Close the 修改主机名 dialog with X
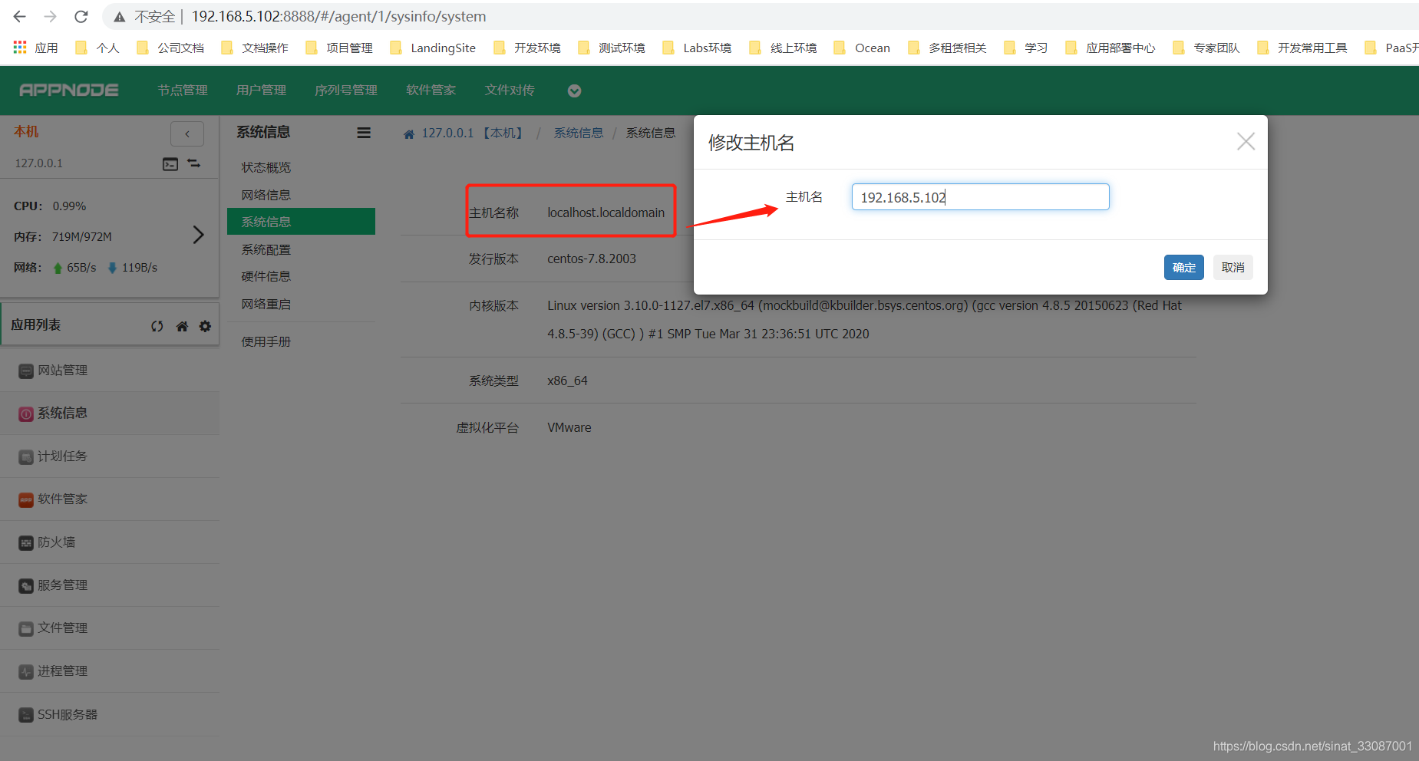 pos(1246,141)
